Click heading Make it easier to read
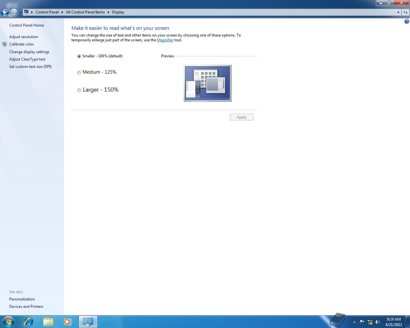This screenshot has height=328, width=410. coord(120,28)
